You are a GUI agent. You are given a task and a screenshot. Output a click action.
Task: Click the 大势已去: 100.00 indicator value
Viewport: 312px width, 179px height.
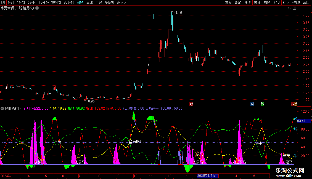[x=158, y=109]
